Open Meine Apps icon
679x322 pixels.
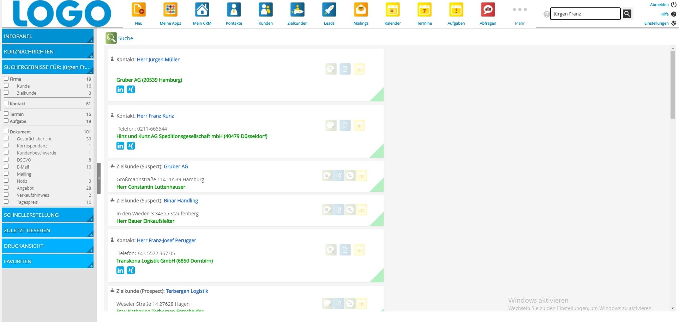point(170,10)
